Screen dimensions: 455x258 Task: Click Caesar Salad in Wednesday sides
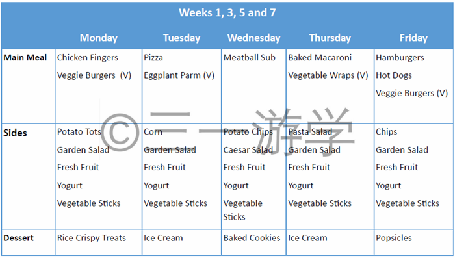point(248,149)
